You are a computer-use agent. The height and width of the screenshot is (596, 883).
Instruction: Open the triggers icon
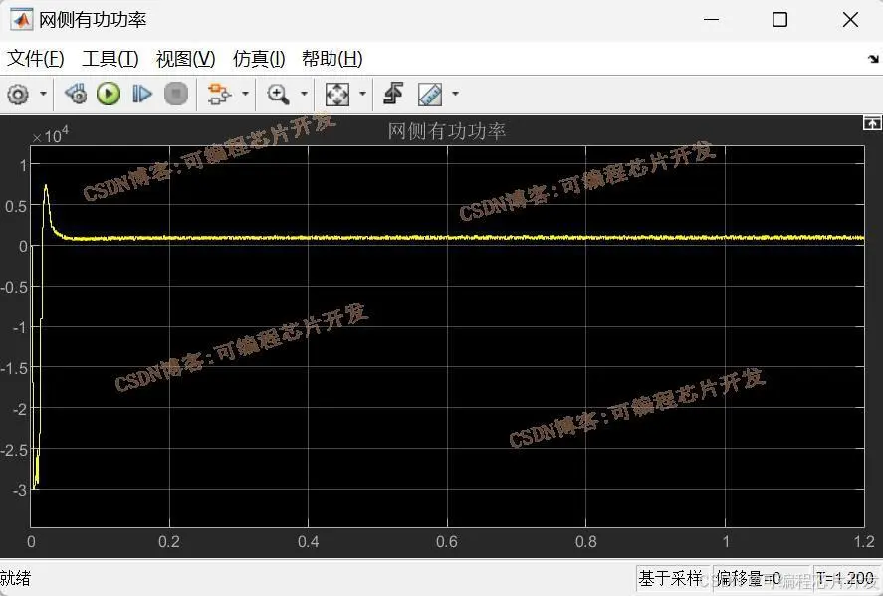[x=393, y=94]
